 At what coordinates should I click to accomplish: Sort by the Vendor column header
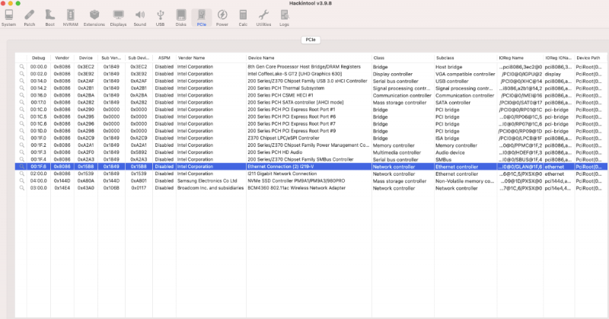point(62,58)
